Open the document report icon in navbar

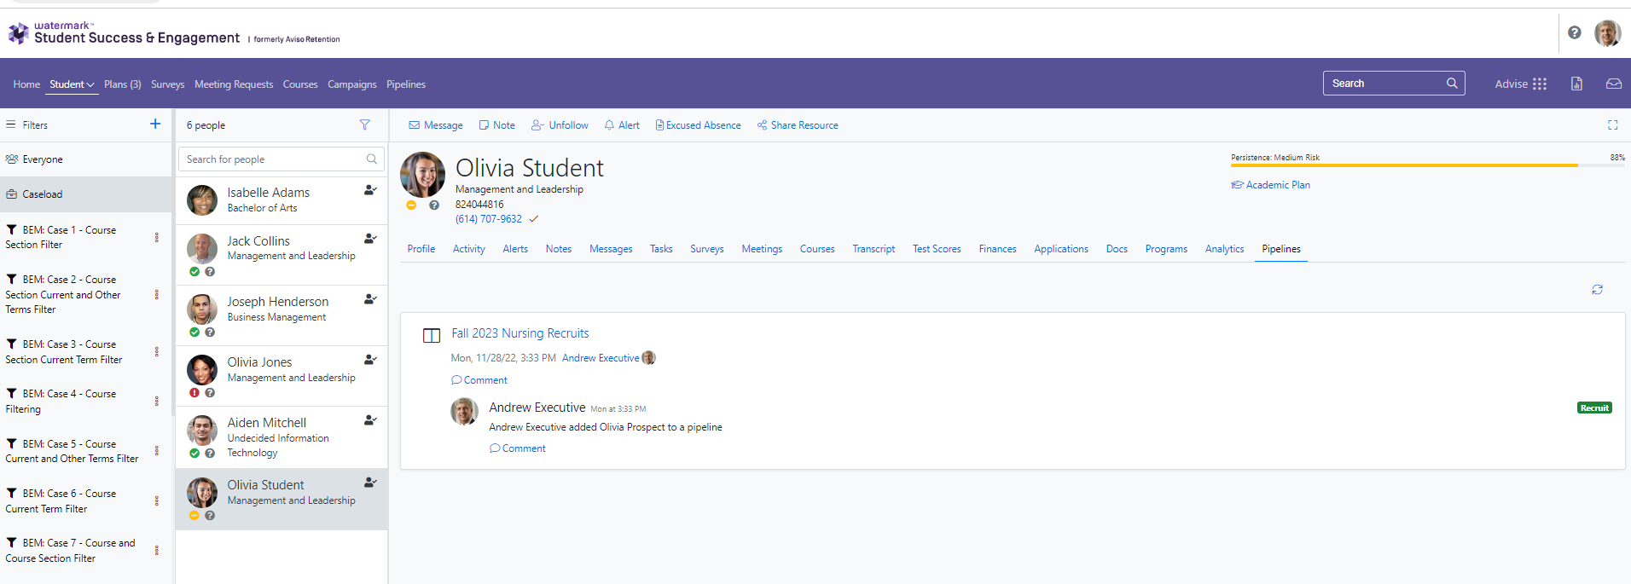click(x=1576, y=84)
